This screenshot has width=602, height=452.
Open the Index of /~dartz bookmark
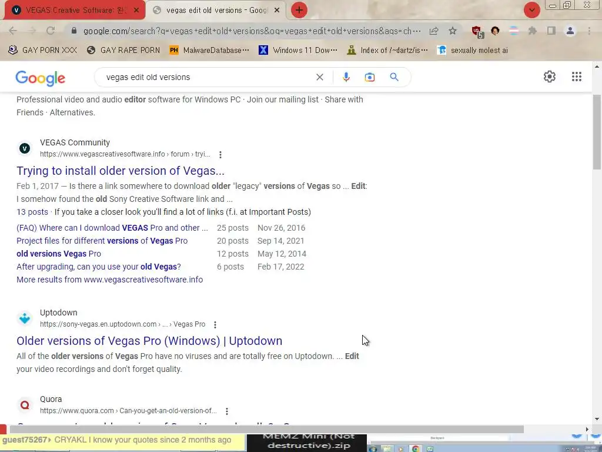(387, 51)
